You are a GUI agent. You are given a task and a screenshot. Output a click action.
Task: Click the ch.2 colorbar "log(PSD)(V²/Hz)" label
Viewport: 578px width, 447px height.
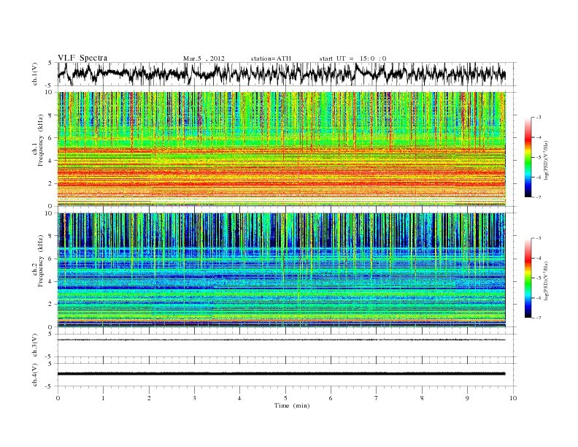click(x=547, y=280)
